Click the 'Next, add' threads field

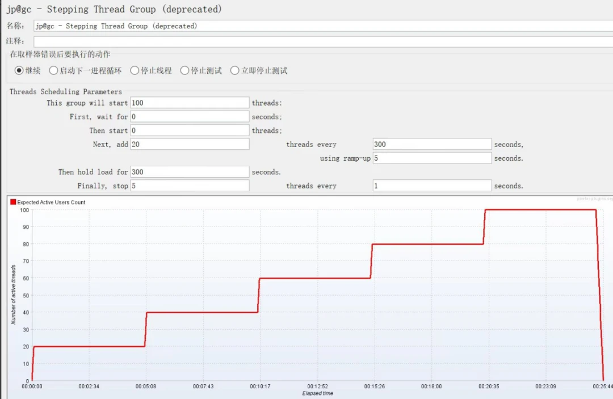pos(190,144)
